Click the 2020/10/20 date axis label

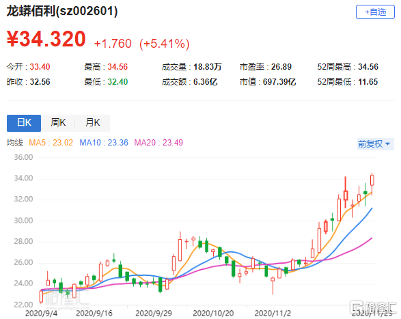pos(213,314)
